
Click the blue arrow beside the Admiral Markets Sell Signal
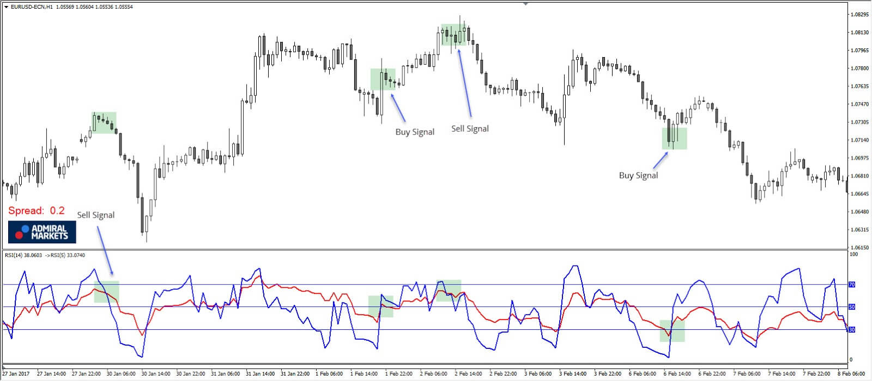click(x=105, y=250)
